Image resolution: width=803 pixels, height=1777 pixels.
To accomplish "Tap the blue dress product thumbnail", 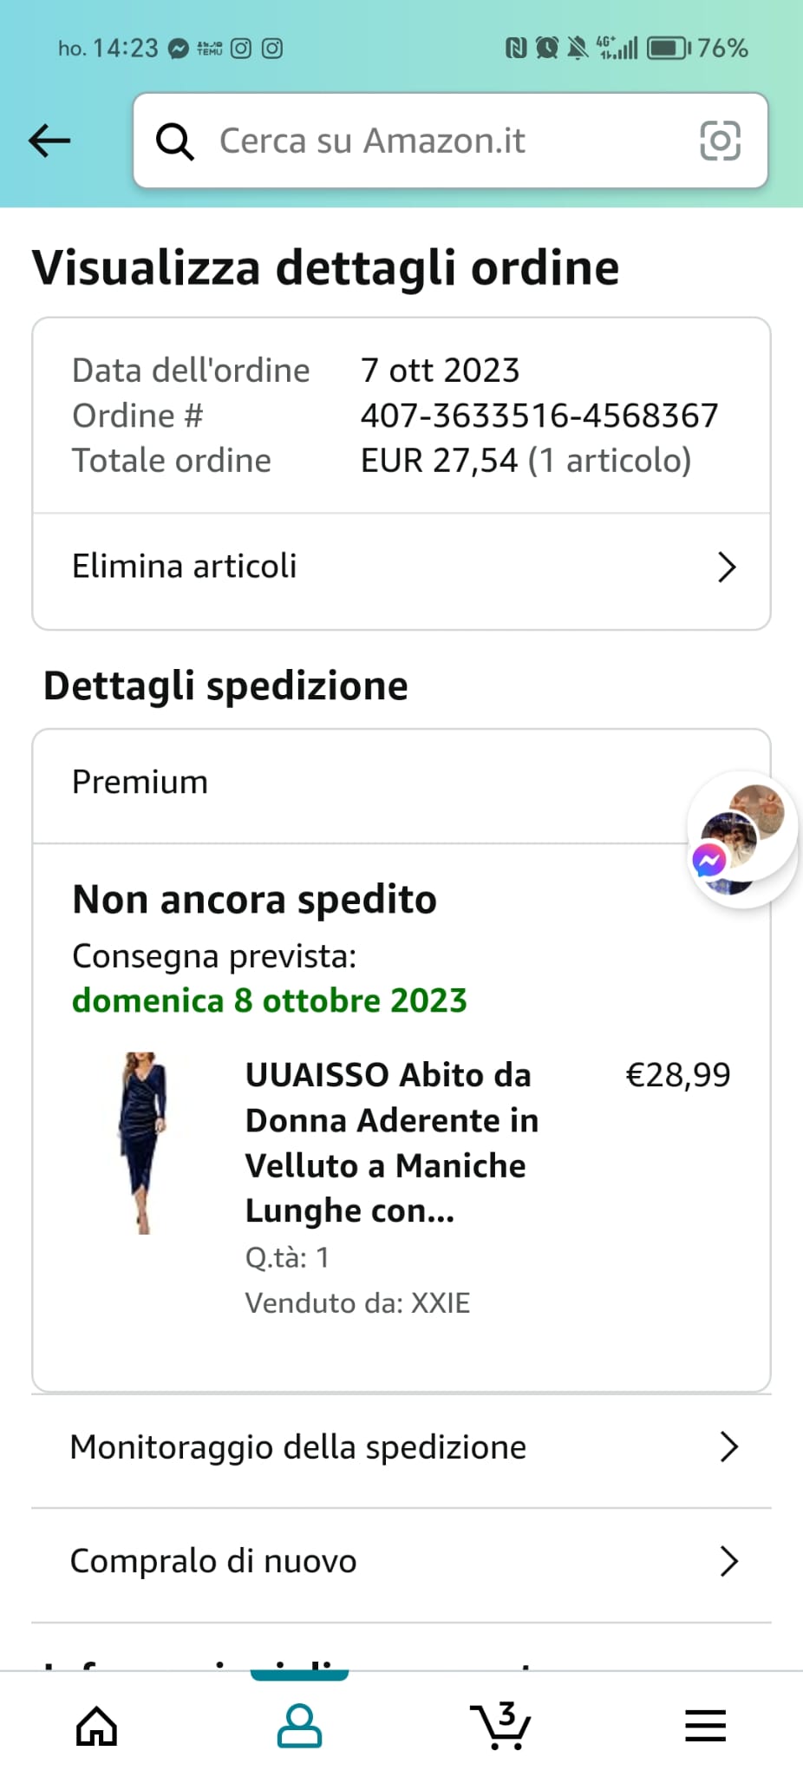I will point(142,1142).
